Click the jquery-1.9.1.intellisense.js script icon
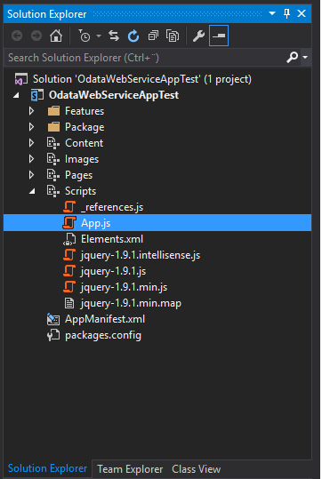322x479 pixels. pyautogui.click(x=69, y=255)
